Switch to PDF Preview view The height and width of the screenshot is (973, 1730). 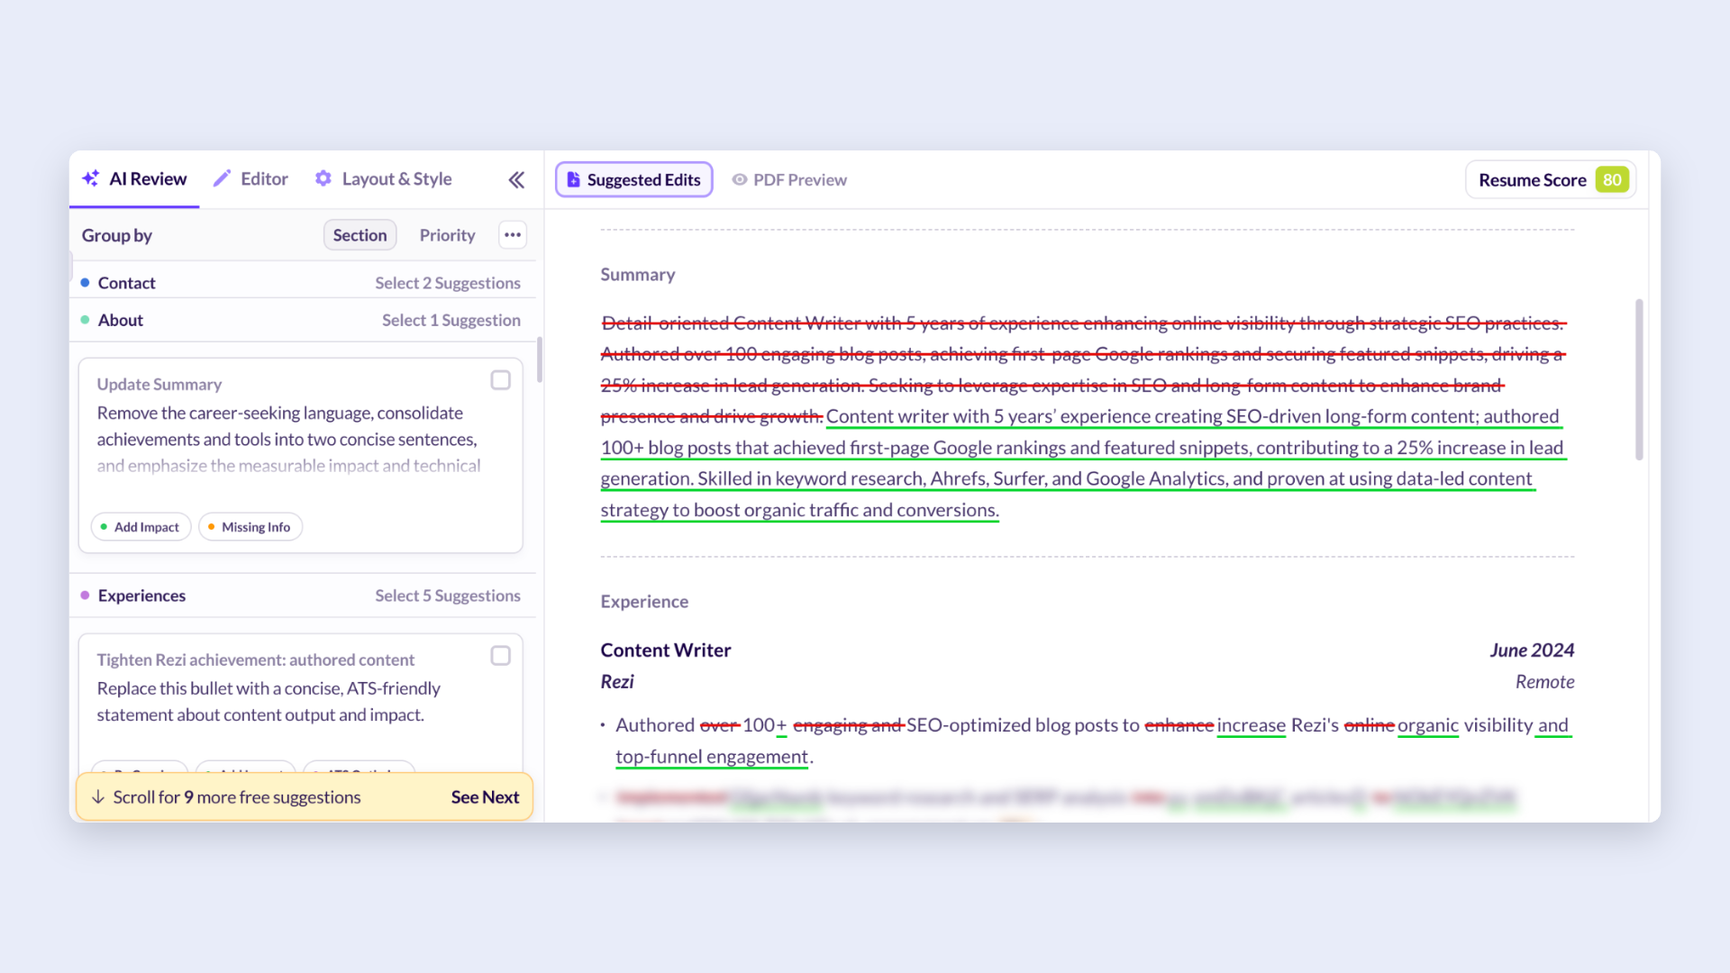pos(789,180)
